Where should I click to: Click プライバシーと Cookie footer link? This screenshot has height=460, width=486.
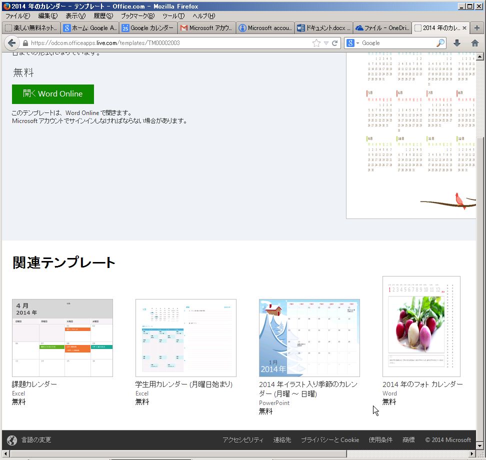(330, 440)
